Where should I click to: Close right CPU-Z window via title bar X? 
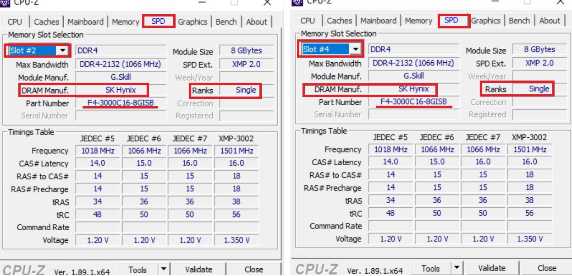pos(560,2)
